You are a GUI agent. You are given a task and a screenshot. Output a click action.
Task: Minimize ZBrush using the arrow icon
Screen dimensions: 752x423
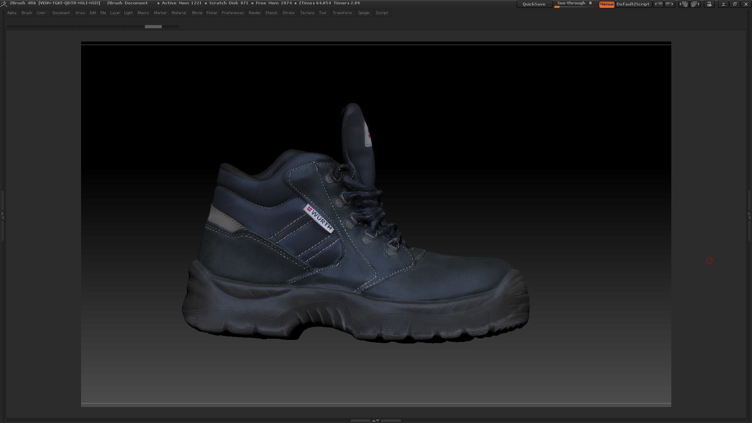724,4
